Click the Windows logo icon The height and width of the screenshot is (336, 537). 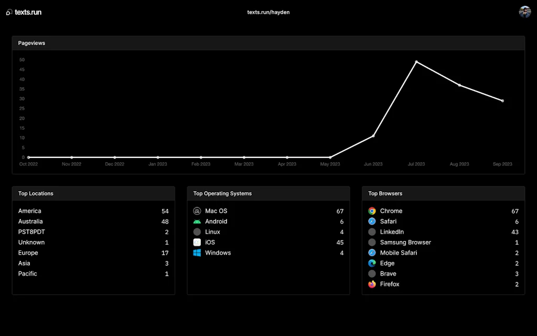[197, 253]
